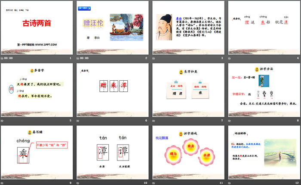The height and width of the screenshot is (185, 301).
Task: Click the blue lesson tag button on slide 2
Action: tap(83, 8)
